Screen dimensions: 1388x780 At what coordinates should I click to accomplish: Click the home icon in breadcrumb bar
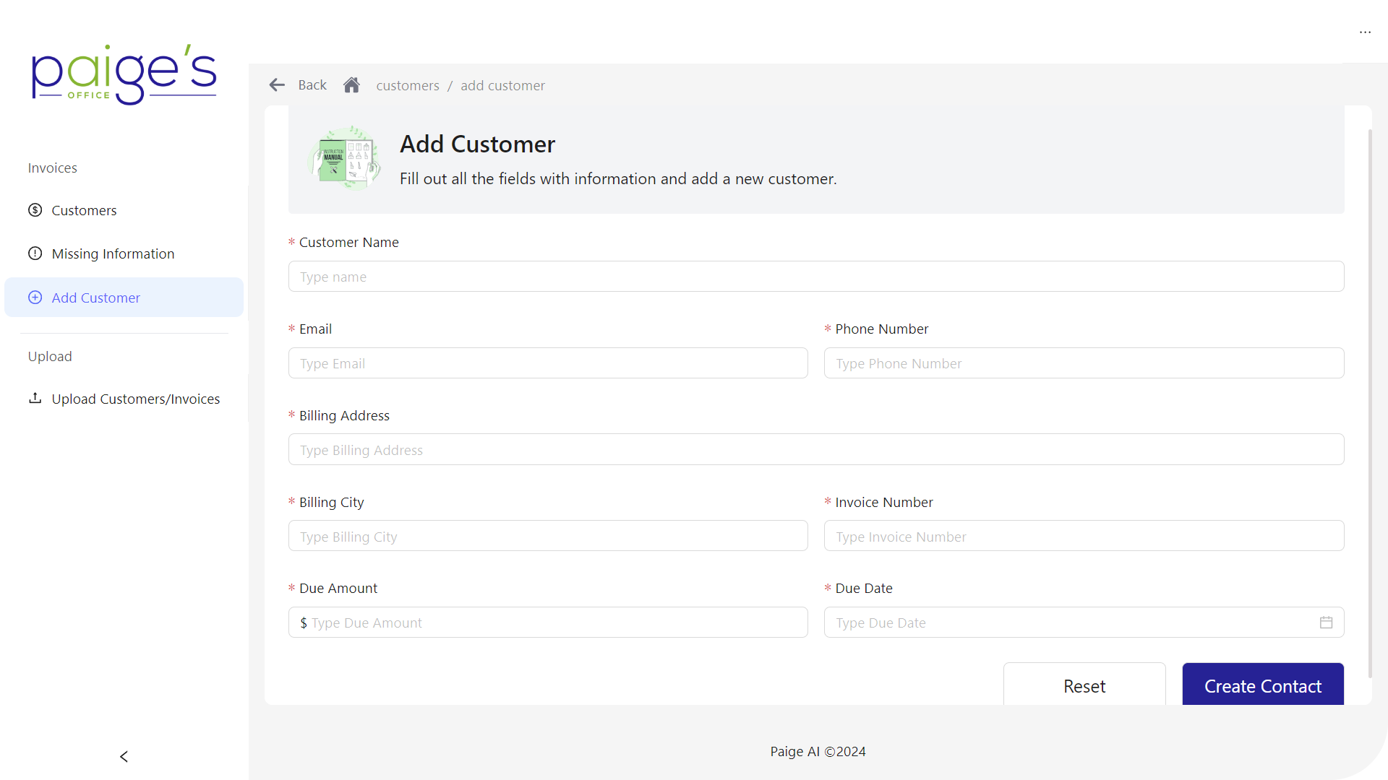tap(351, 84)
